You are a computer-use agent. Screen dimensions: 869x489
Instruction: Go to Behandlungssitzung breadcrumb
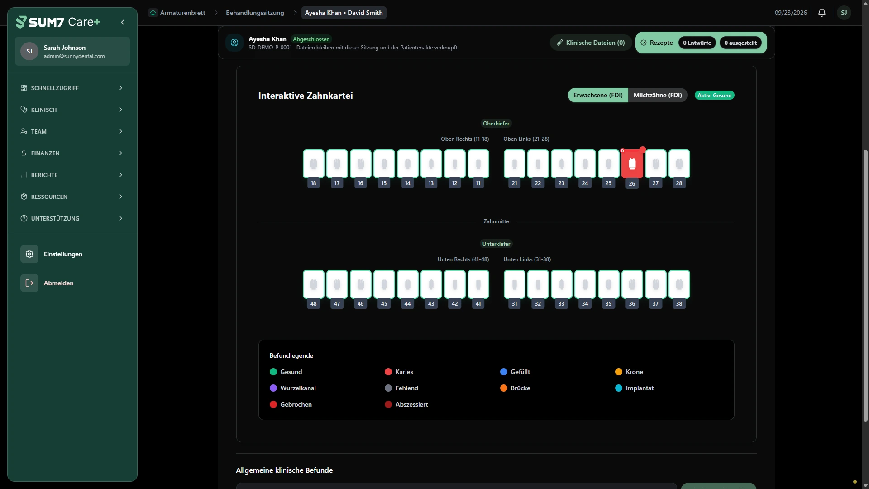(255, 13)
